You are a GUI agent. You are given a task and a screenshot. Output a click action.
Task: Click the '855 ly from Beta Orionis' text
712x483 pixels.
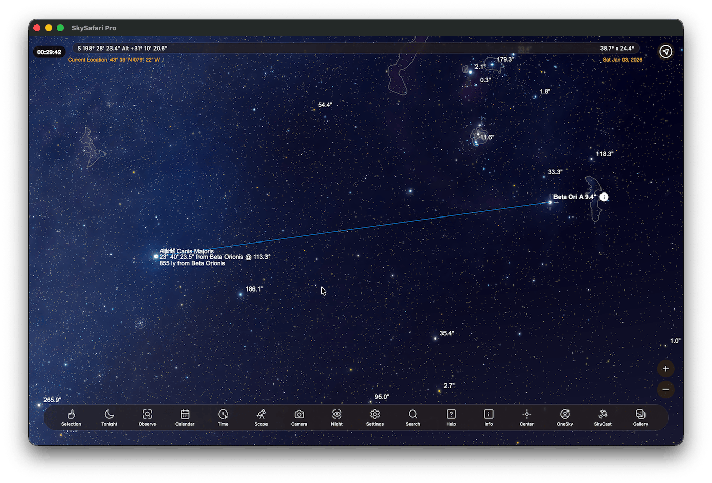(192, 263)
